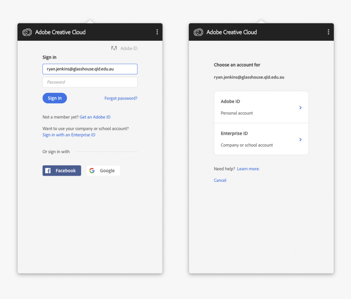Viewport: 351px width, 299px height.
Task: Click Sign in with an Enterprise ID
Action: tap(69, 135)
